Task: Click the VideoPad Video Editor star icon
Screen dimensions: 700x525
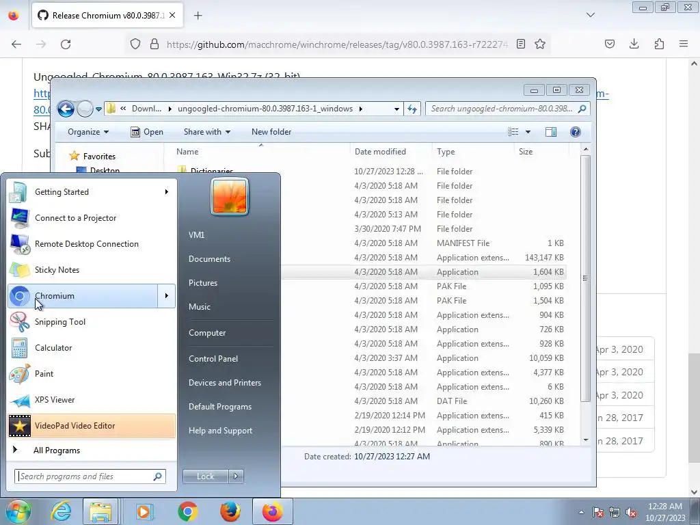Action: pos(20,426)
